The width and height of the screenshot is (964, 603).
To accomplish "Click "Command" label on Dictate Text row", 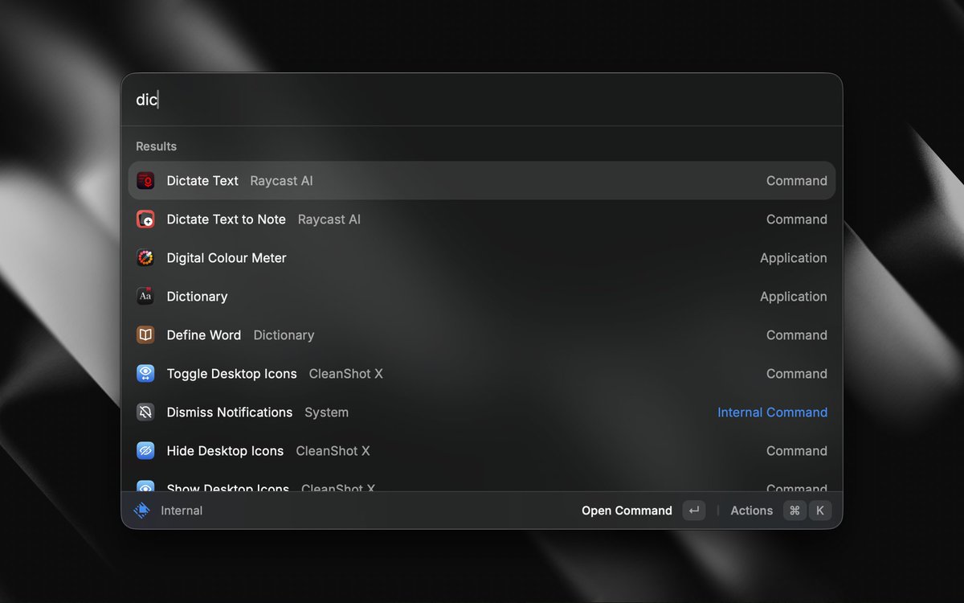I will coord(797,181).
